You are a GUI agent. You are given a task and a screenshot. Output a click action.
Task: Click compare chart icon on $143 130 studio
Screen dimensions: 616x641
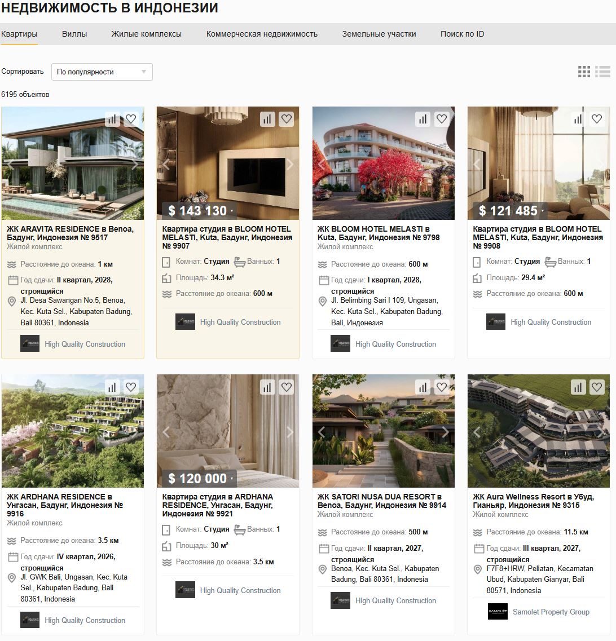267,120
